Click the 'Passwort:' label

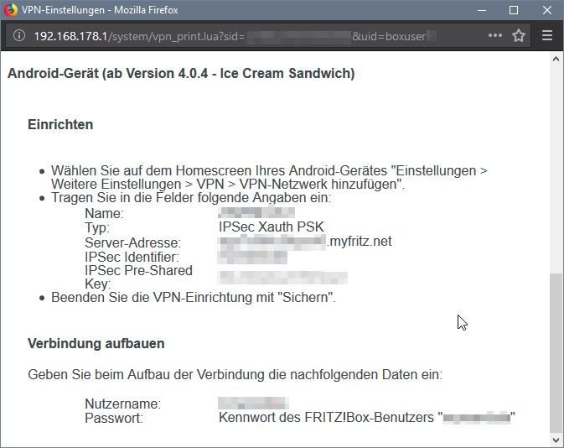[114, 418]
